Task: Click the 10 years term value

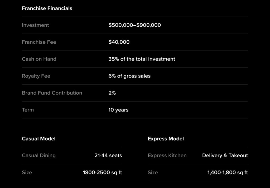Action: pos(118,110)
